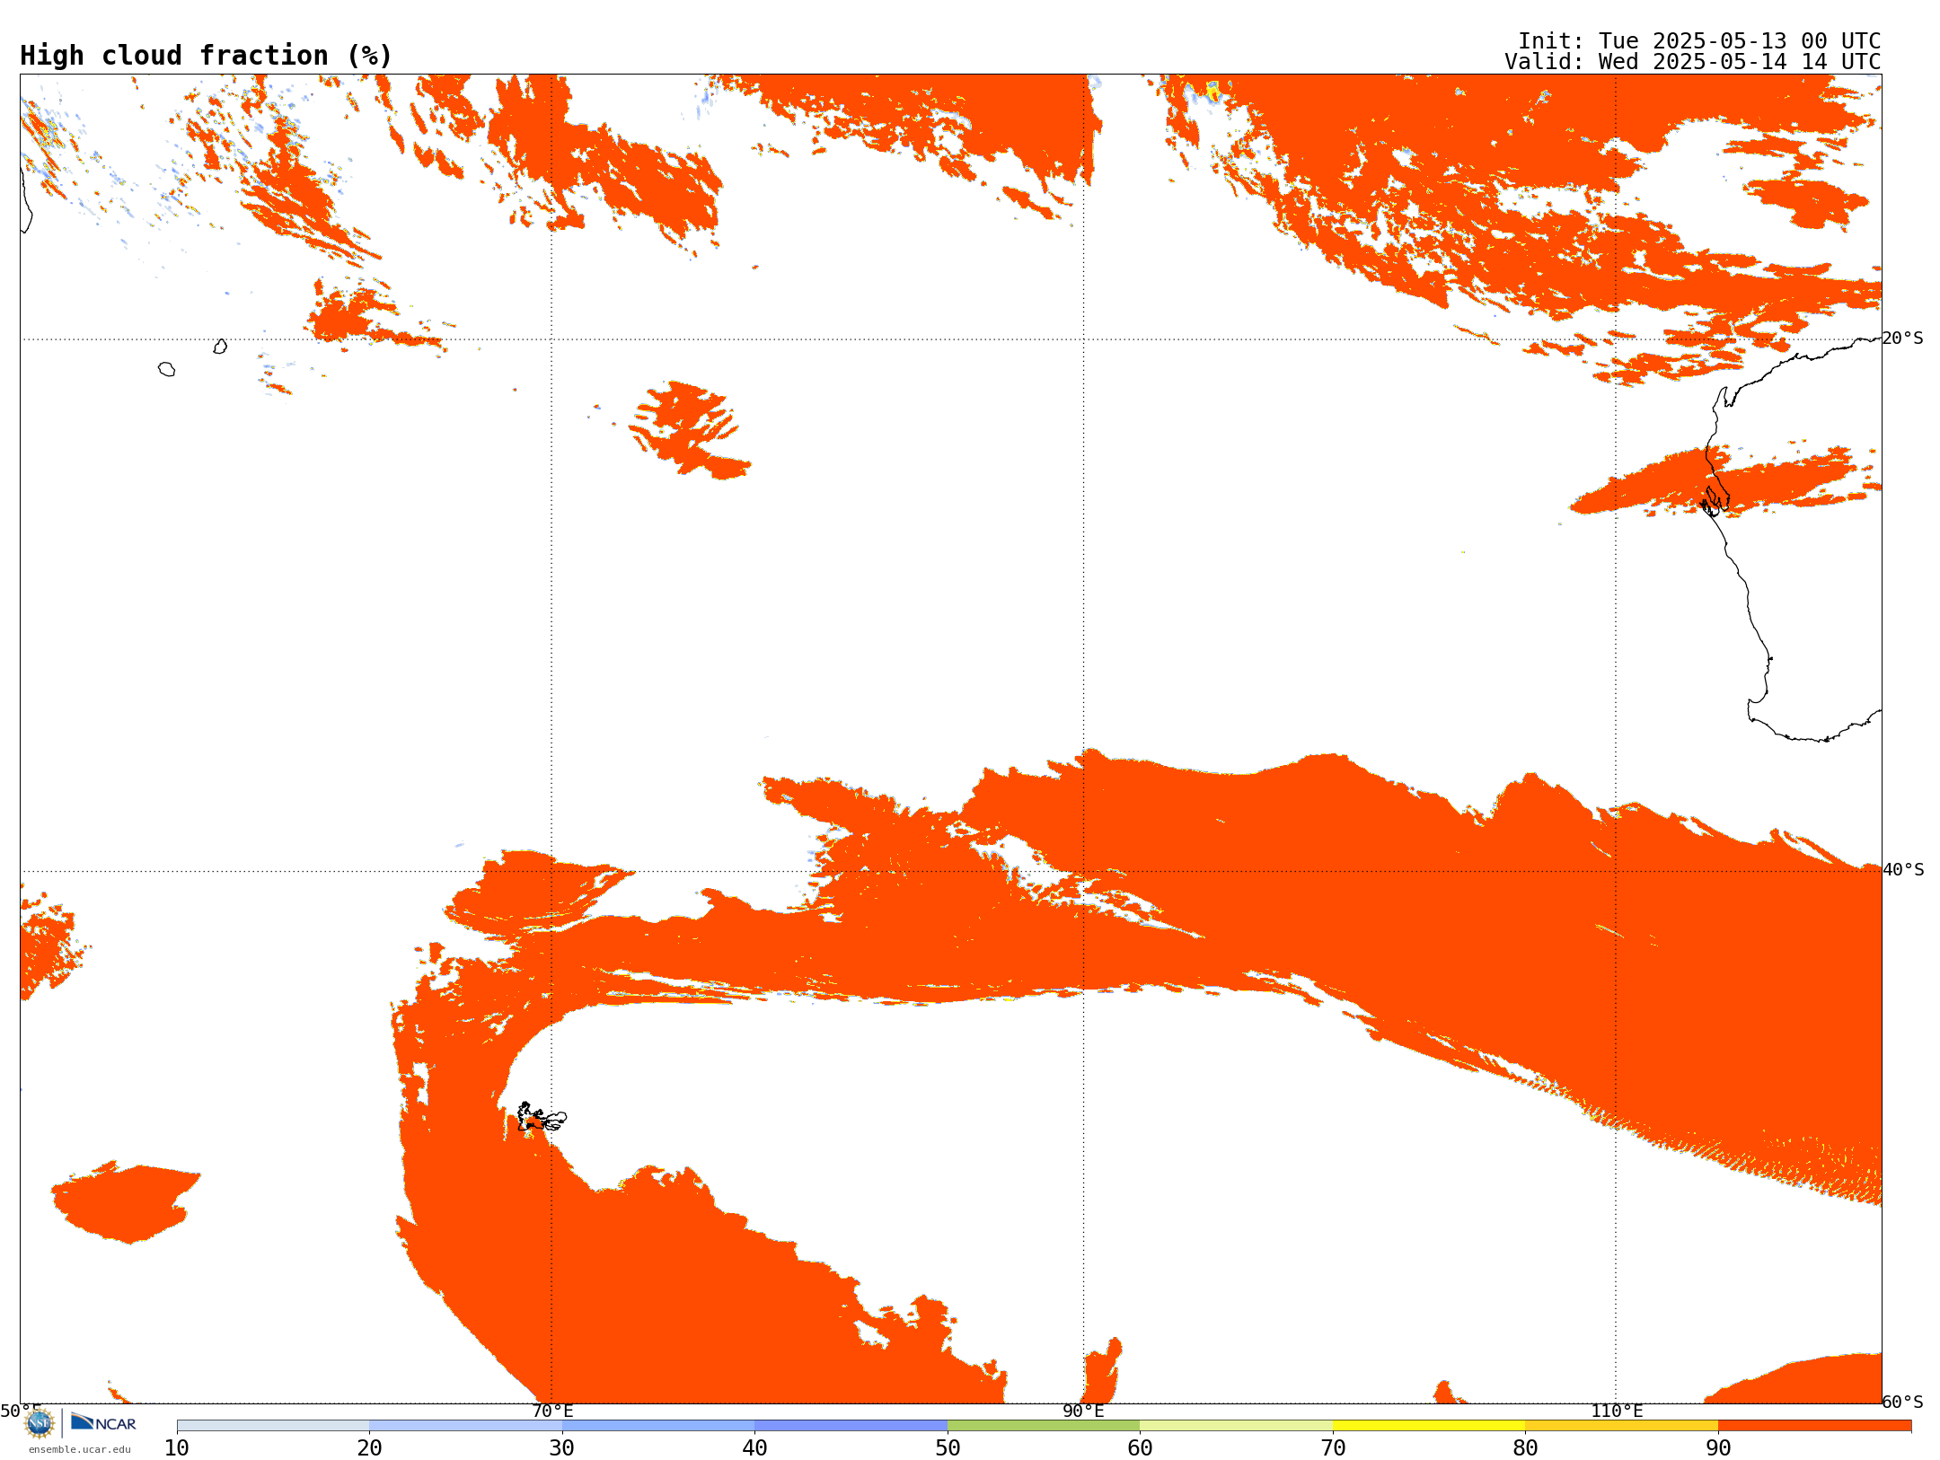
Task: Click the colorbar tick label 30
Action: pos(562,1448)
